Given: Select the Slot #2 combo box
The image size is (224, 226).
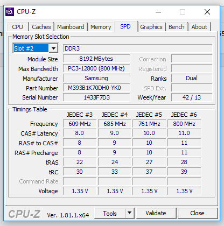Looking at the screenshot, I should [x=36, y=48].
